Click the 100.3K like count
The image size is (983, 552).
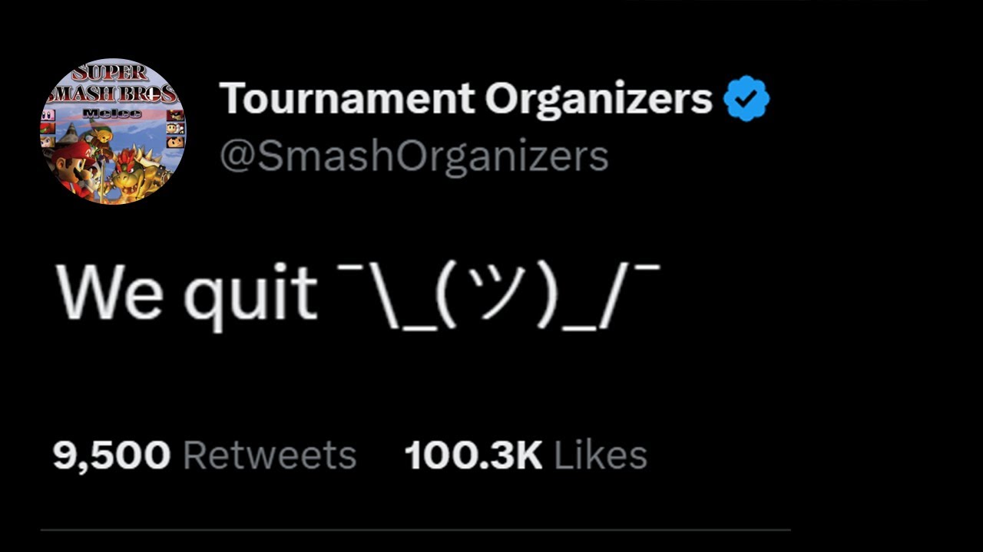(x=473, y=455)
